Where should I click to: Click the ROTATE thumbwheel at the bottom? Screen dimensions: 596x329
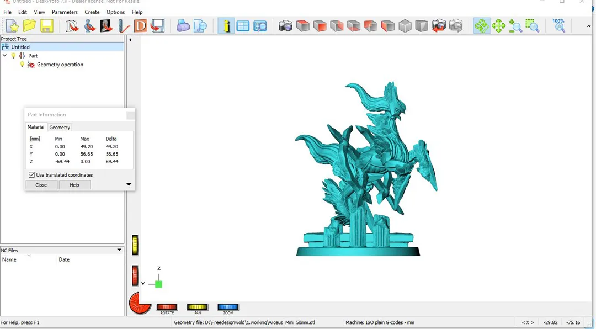pyautogui.click(x=167, y=307)
